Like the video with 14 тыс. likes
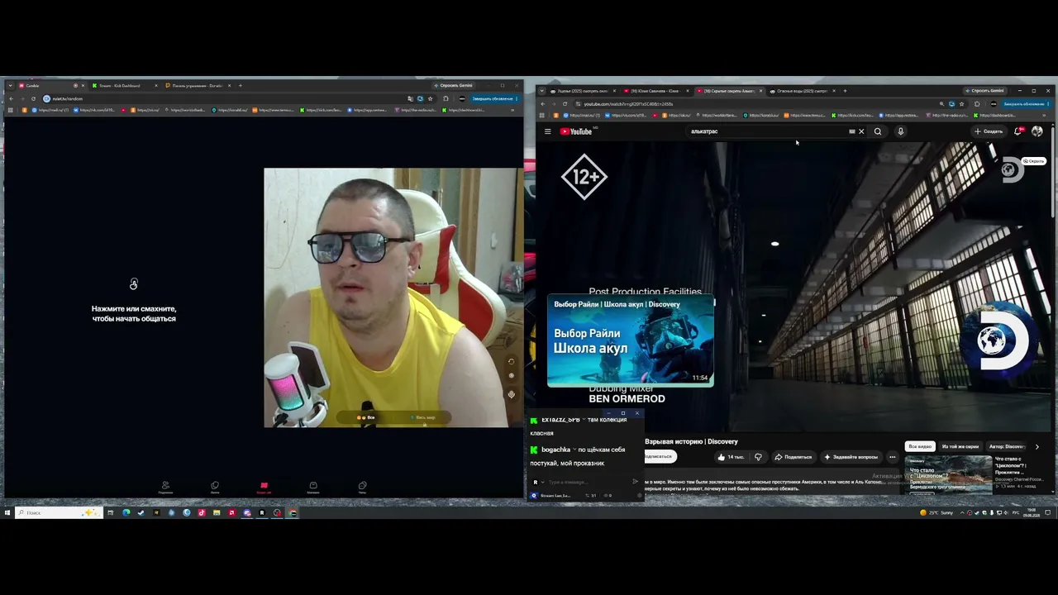The width and height of the screenshot is (1058, 595). pos(732,457)
